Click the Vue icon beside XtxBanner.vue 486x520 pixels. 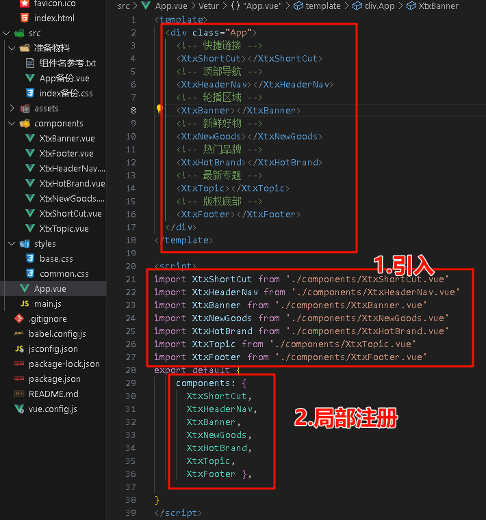(30, 138)
